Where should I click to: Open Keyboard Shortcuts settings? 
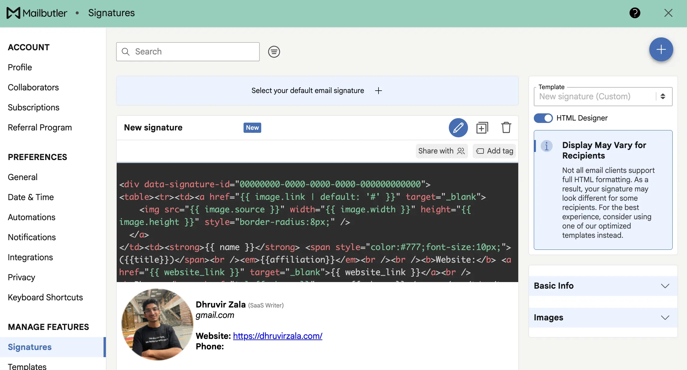coord(45,297)
